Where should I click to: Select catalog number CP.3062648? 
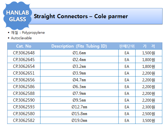[x=24, y=53]
